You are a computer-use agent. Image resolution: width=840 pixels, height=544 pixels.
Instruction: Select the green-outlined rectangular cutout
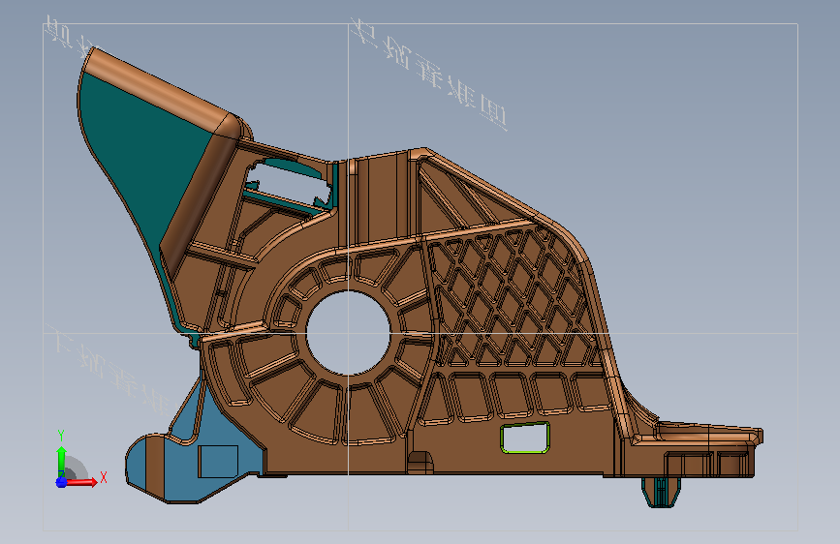525,438
